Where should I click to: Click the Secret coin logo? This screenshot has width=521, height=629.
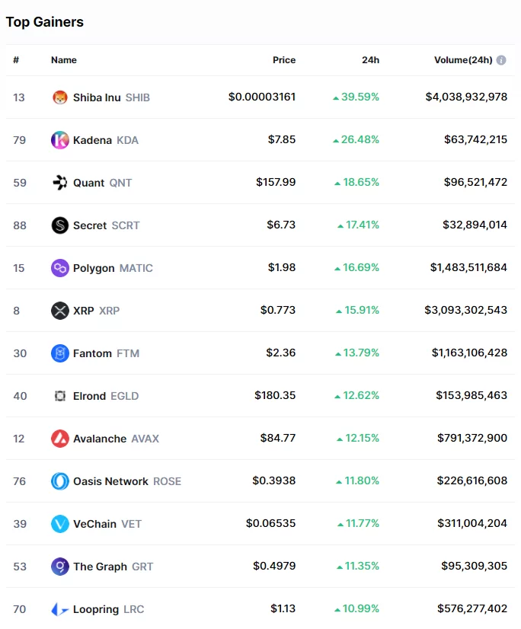point(59,225)
